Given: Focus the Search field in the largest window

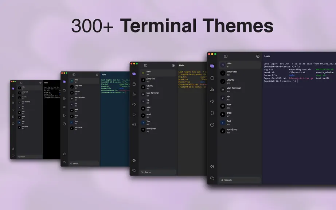Looking at the screenshot, I should click(239, 180).
